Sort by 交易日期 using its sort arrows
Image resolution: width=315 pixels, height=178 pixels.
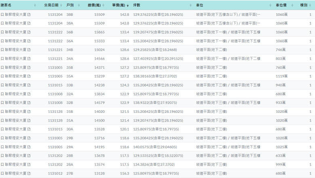(61, 5)
